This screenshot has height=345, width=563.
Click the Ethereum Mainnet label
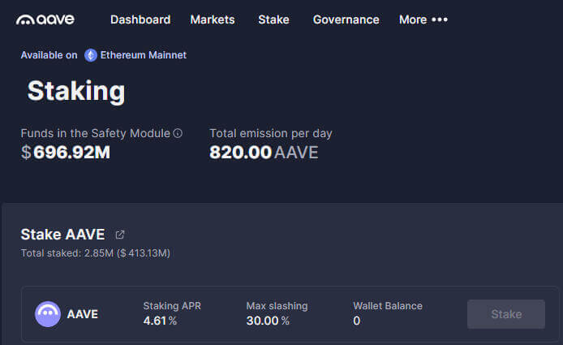click(143, 55)
